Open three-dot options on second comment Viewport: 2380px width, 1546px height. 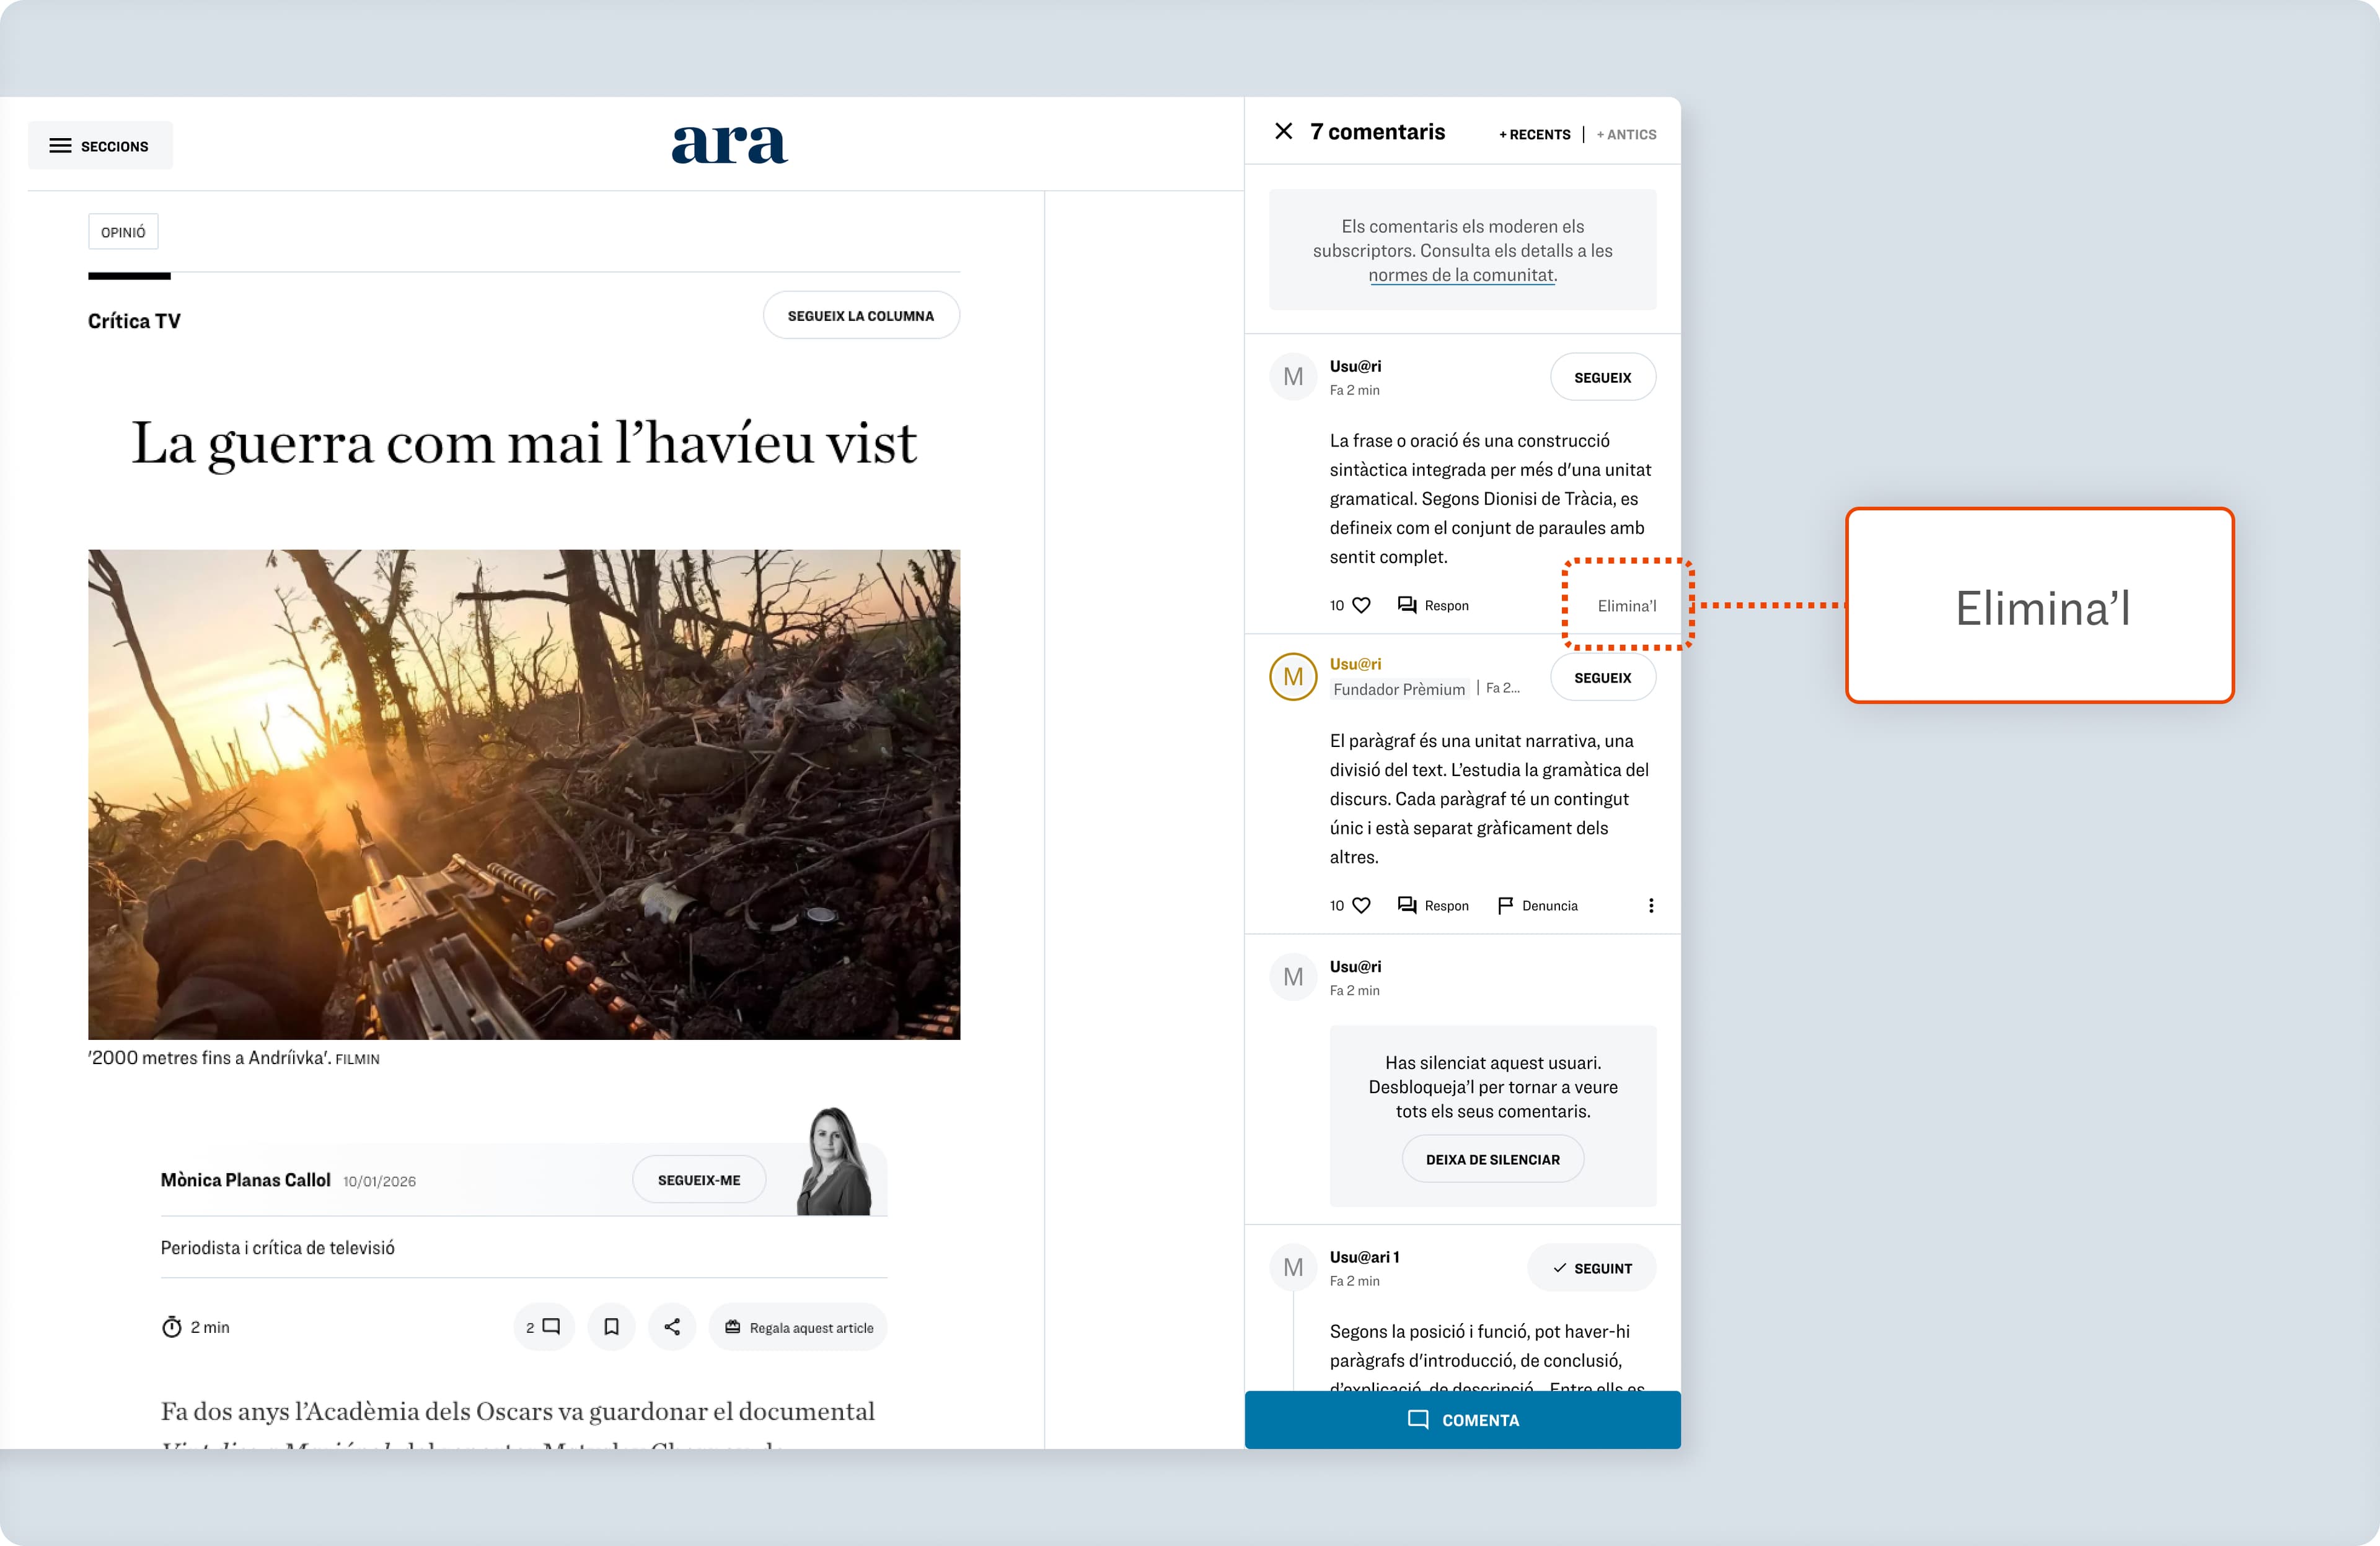pyautogui.click(x=1651, y=906)
